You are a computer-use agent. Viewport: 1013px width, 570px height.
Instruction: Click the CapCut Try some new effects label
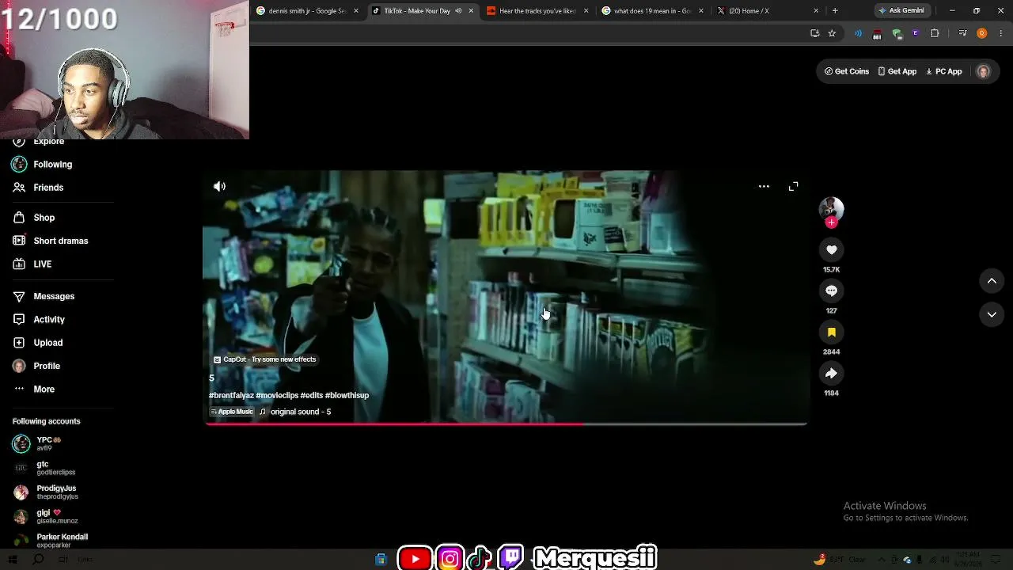(264, 359)
